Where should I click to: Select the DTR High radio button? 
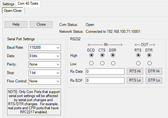point(149,55)
